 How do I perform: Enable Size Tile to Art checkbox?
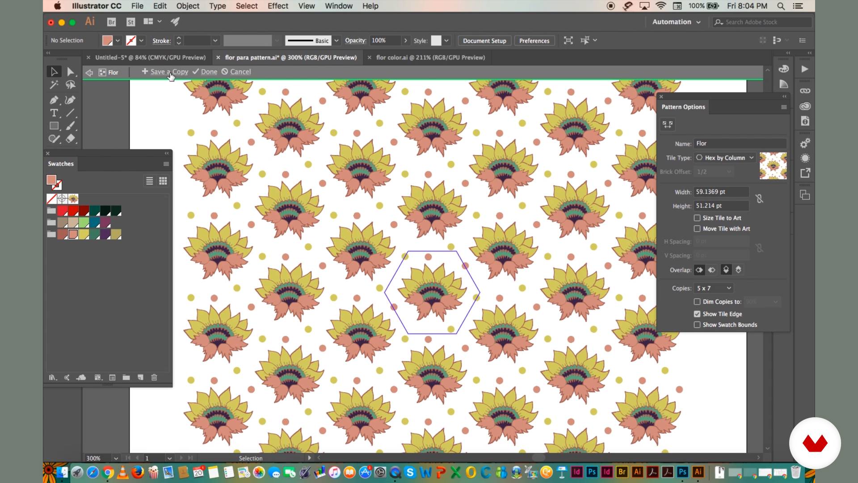(697, 218)
